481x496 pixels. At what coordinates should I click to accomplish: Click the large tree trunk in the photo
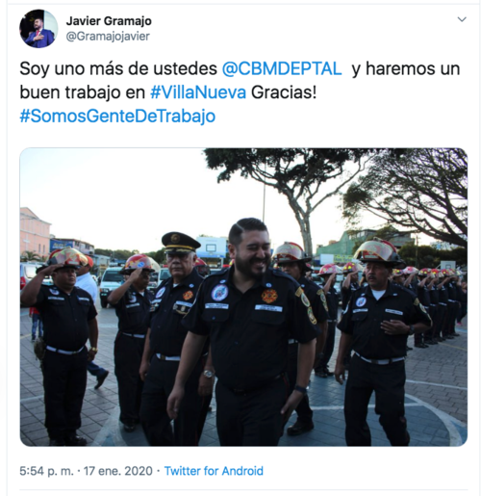click(305, 224)
